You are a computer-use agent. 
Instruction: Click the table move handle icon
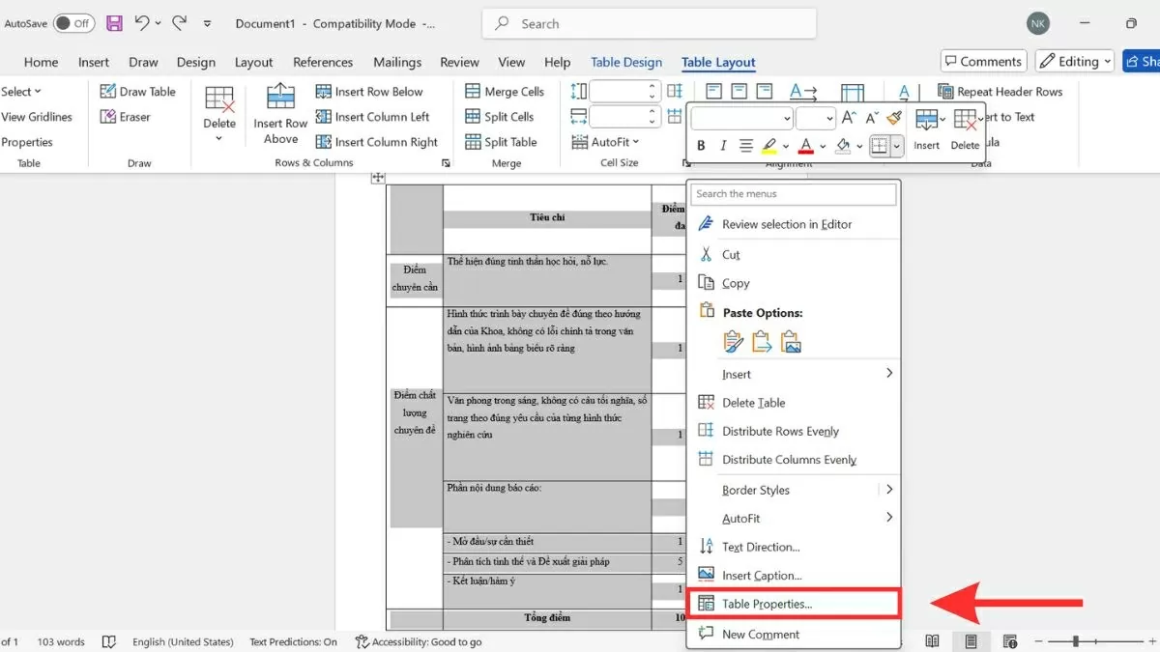[378, 178]
